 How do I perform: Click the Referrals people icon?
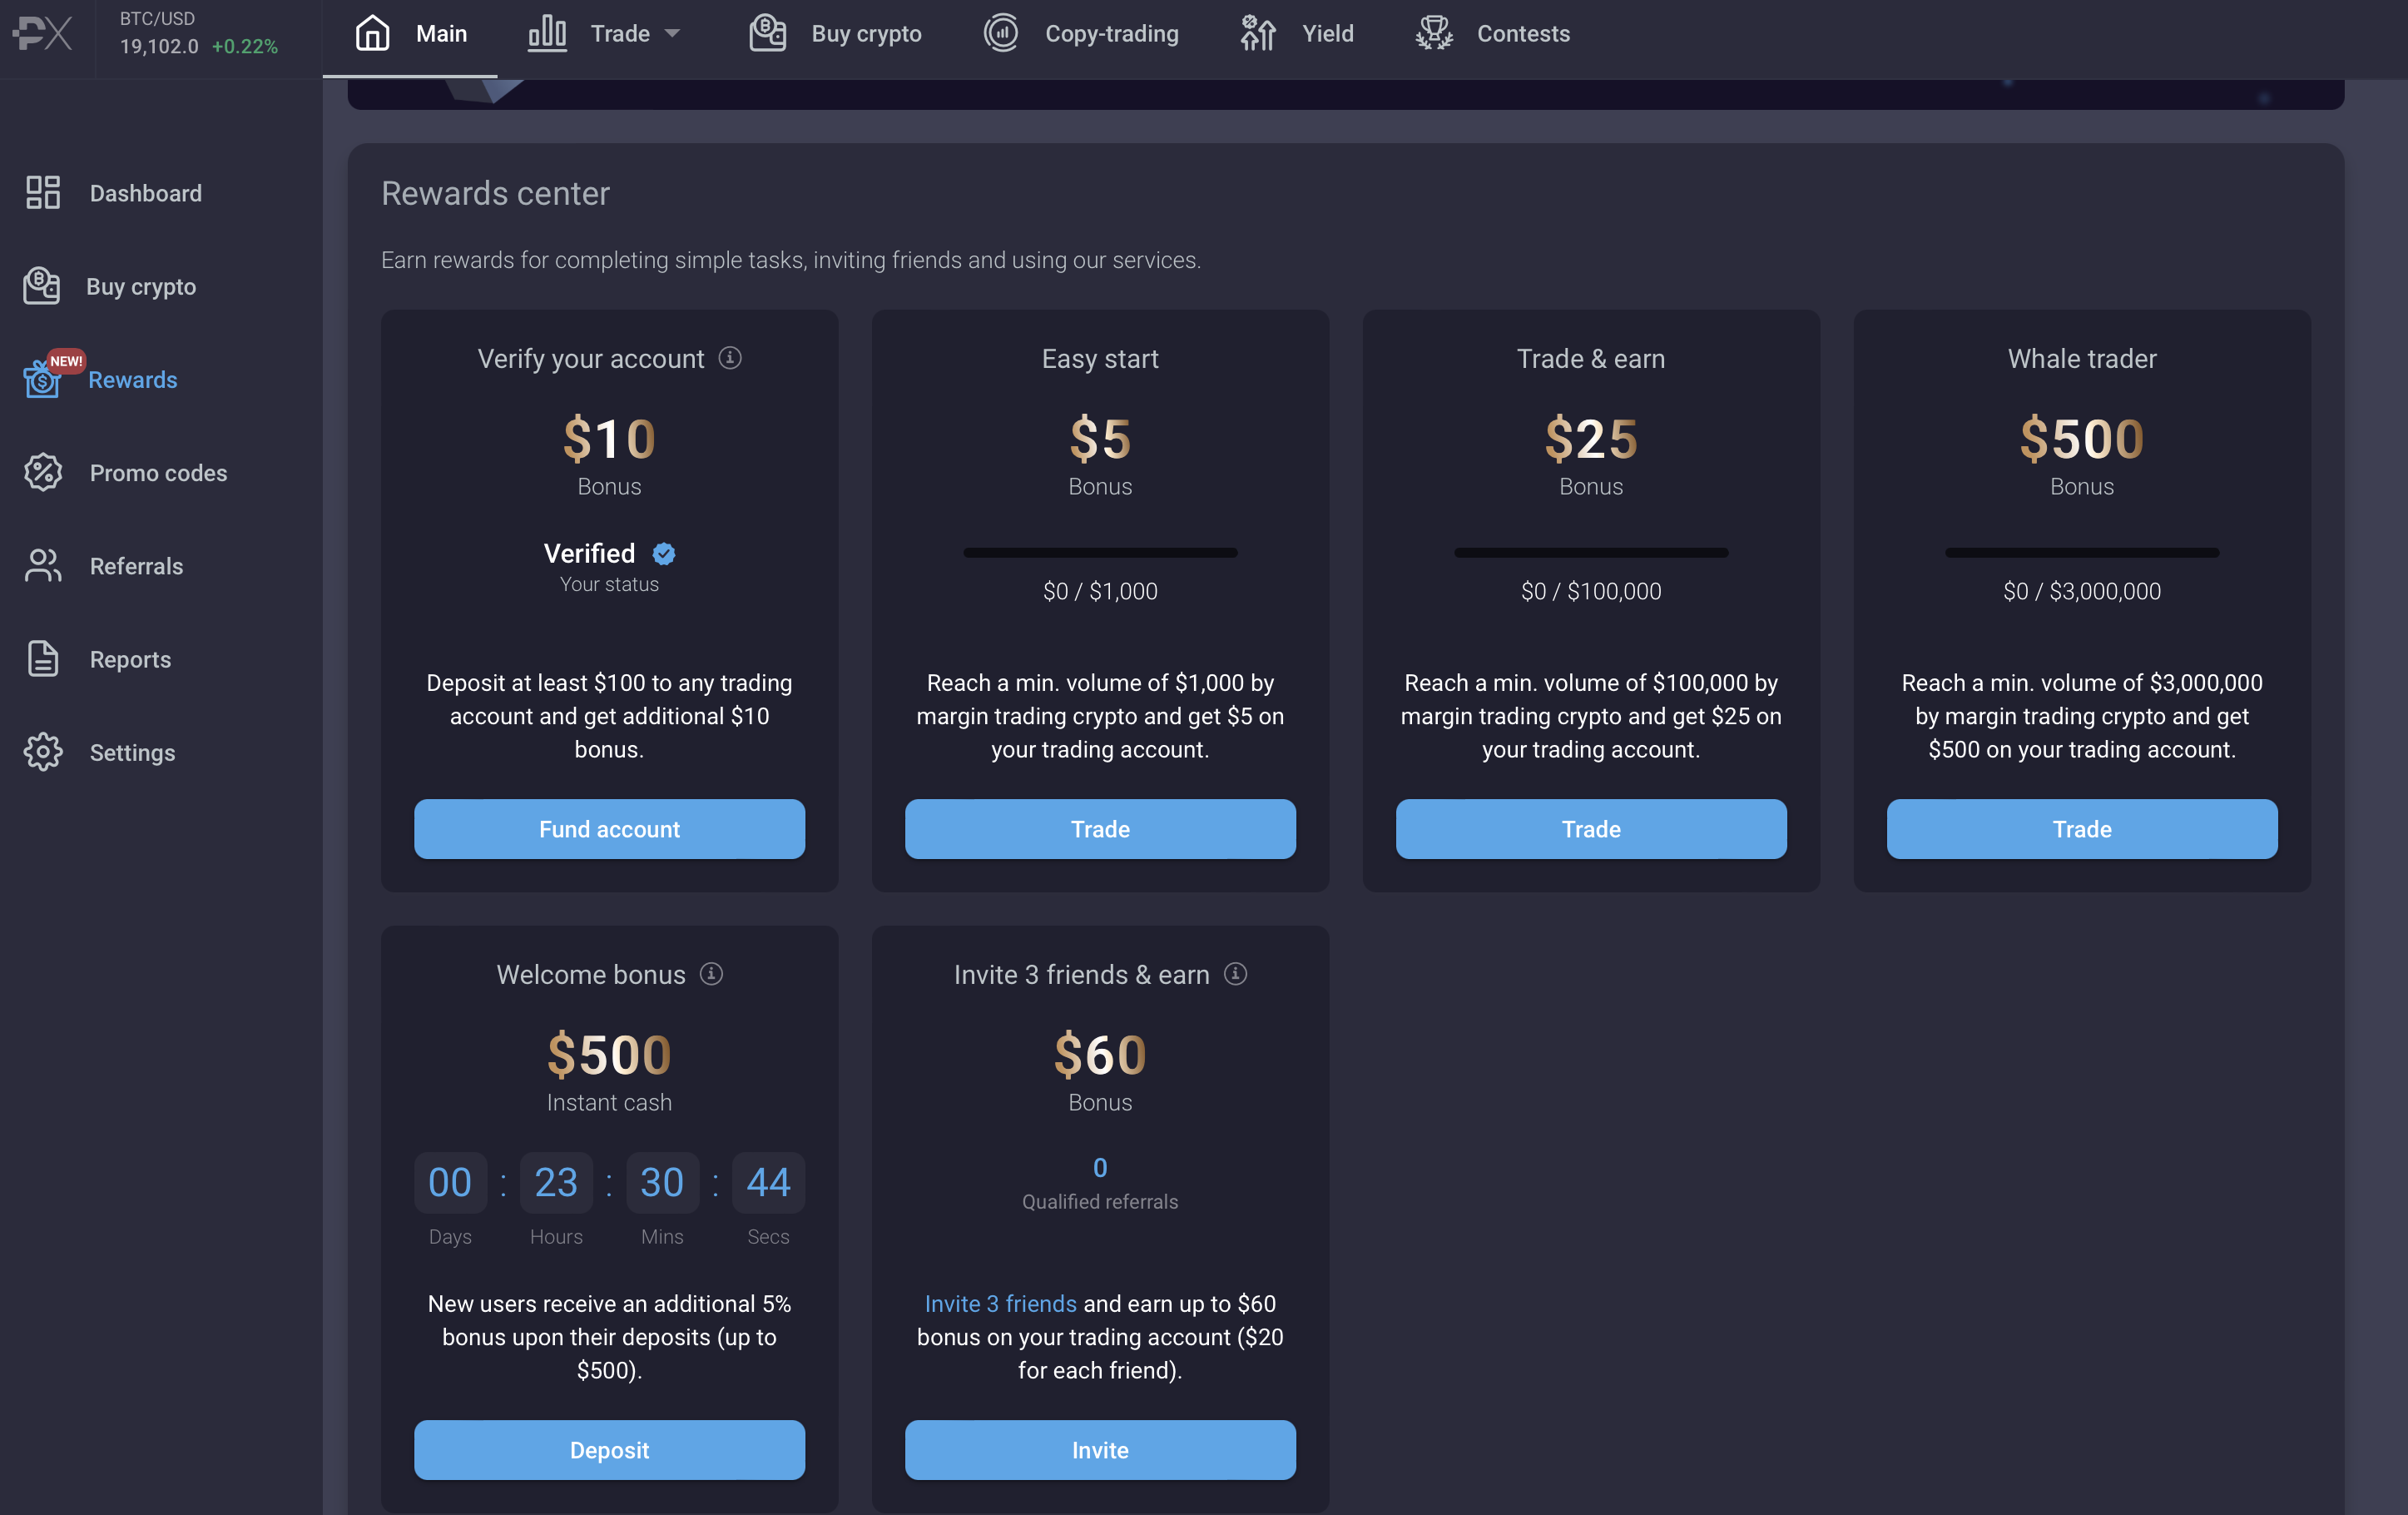pos(43,565)
